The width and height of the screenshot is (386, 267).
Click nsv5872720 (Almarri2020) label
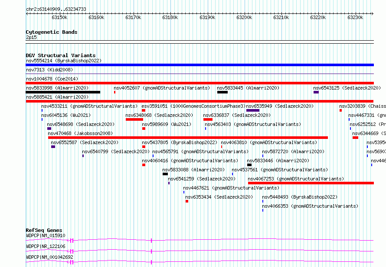293,151
